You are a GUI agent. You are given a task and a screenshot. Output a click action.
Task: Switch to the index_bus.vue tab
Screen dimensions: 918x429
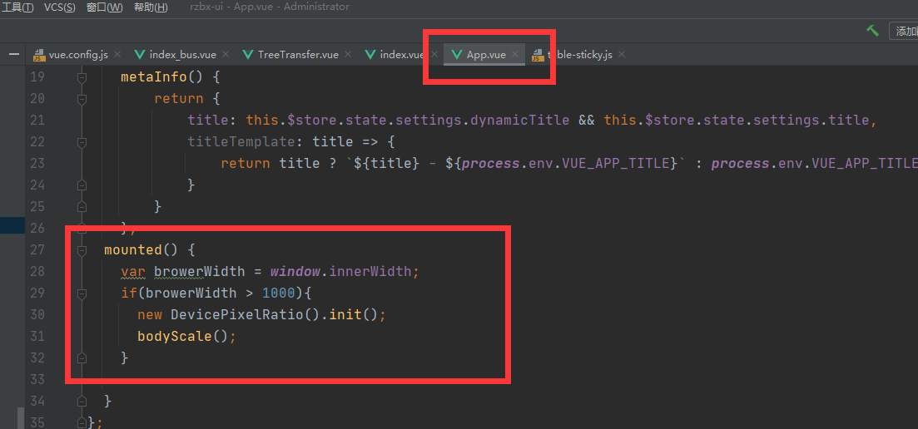pos(182,55)
